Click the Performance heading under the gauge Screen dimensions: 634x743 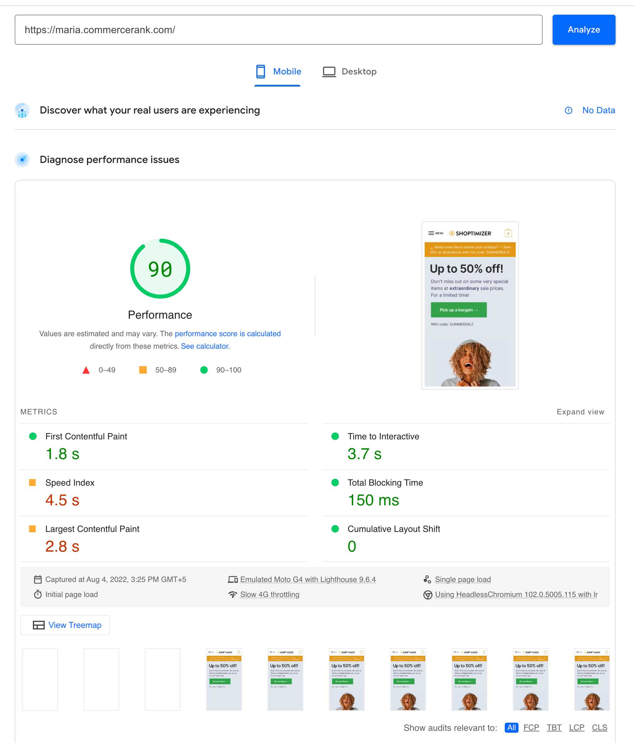pos(160,315)
